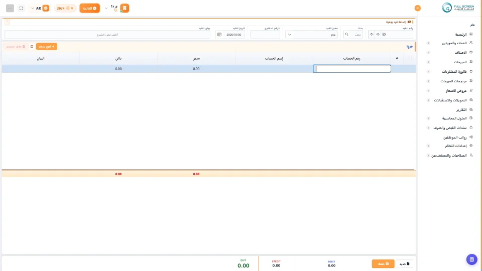Image resolution: width=482 pixels, height=271 pixels.
Task: Expand الحلول المحاسبية submenu chevron
Action: [428, 118]
